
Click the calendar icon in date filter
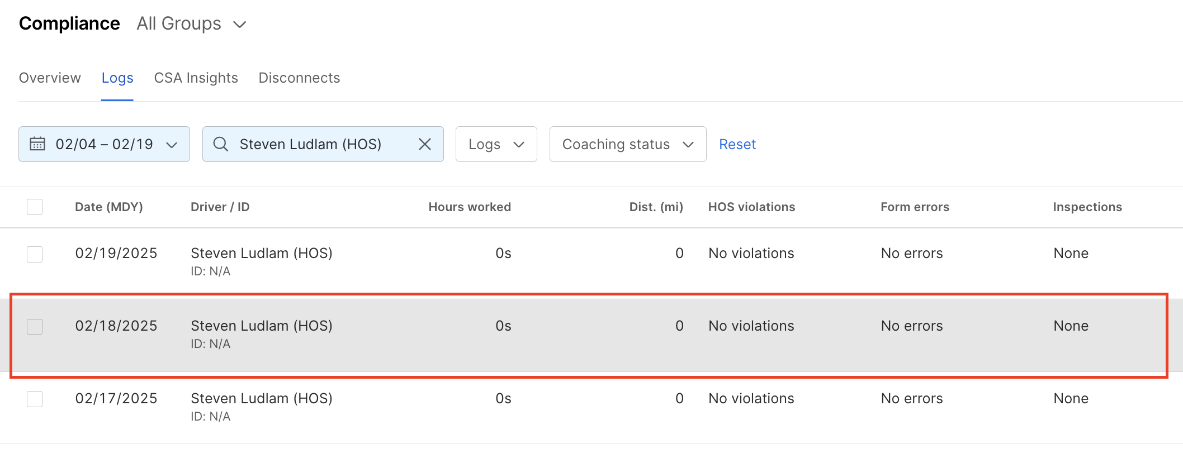(37, 144)
